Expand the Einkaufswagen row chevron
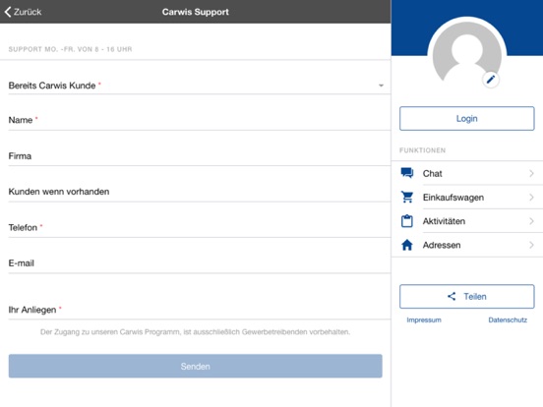 tap(531, 198)
